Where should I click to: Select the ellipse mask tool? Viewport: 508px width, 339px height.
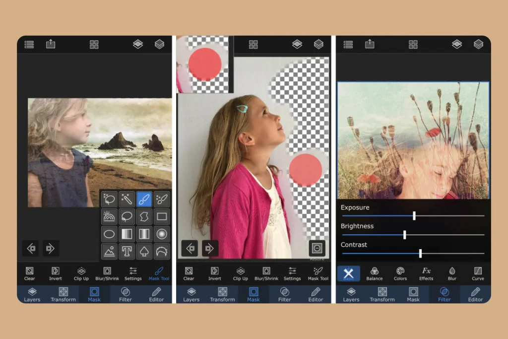(x=109, y=234)
